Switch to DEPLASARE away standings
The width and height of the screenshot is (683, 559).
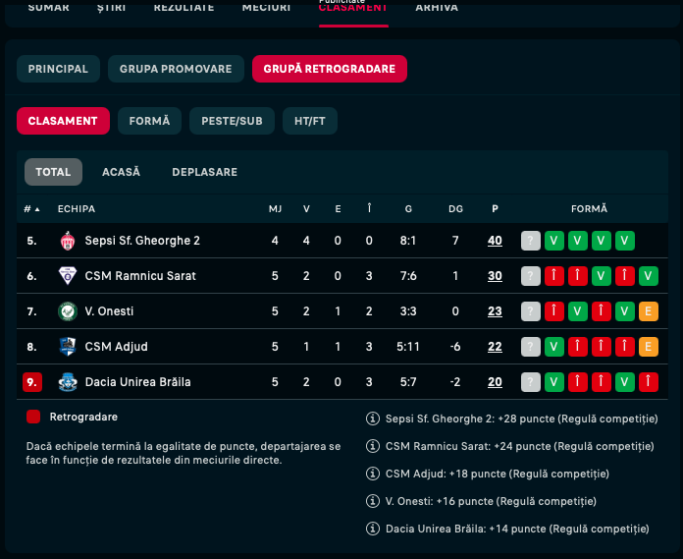[205, 172]
